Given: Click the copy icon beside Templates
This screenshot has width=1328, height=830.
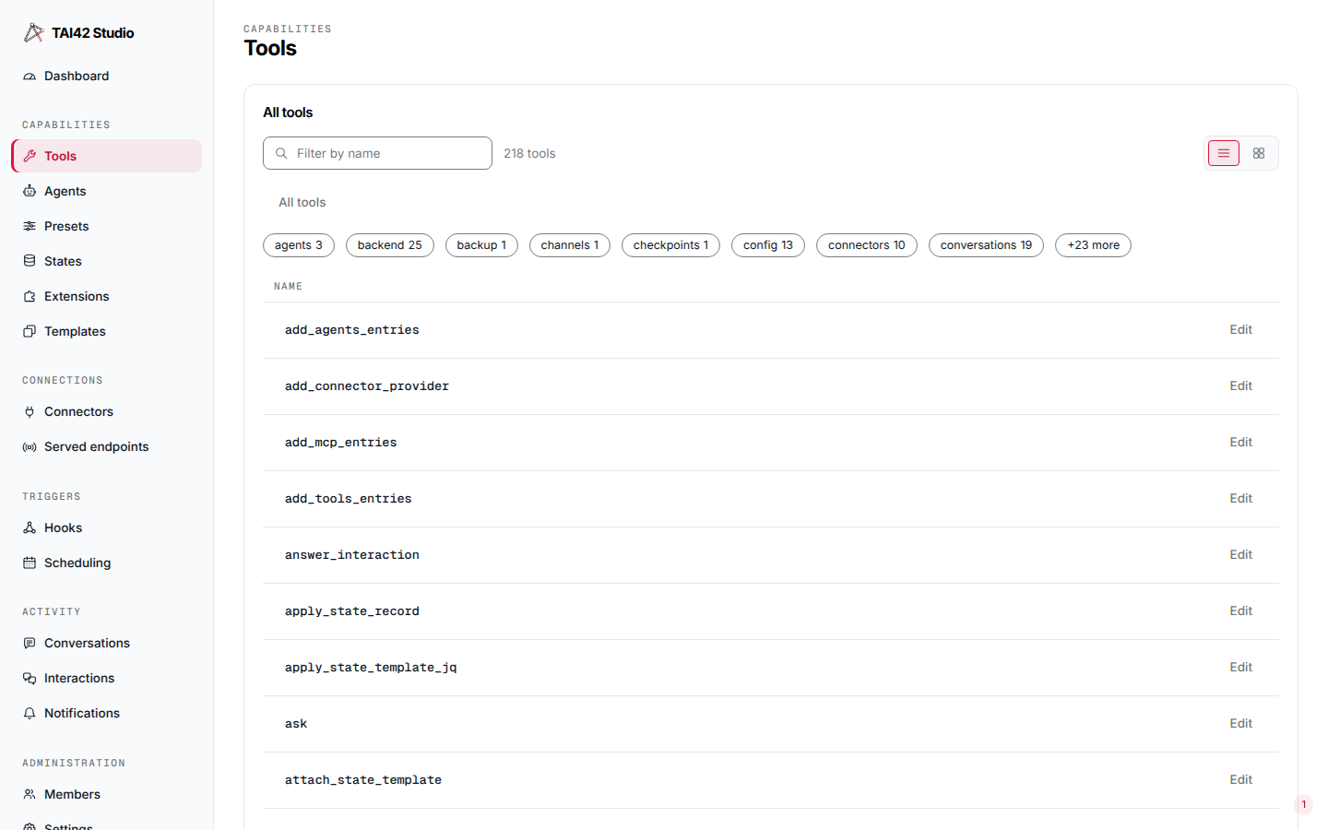Looking at the screenshot, I should point(30,332).
